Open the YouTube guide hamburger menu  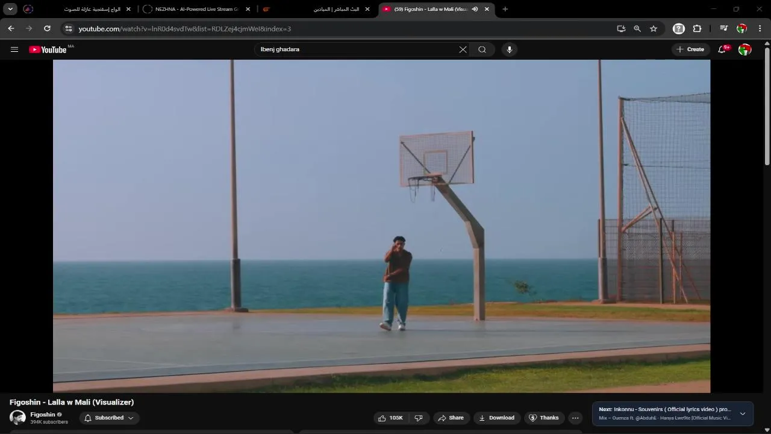point(14,49)
